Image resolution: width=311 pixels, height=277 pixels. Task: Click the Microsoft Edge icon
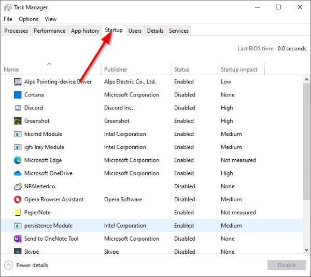[18, 160]
